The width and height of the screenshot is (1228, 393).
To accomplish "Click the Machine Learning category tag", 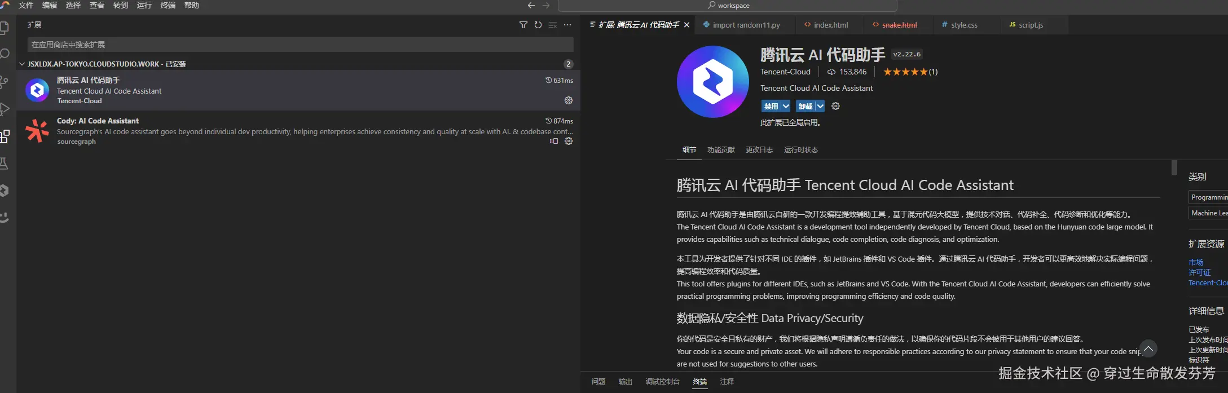I will [x=1208, y=213].
